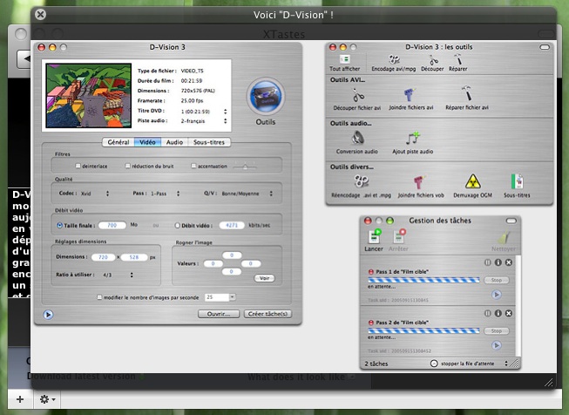Click the Ouvrir... button
The image size is (569, 415).
[219, 314]
